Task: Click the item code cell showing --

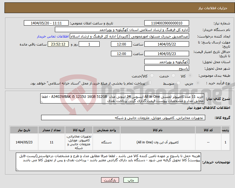Action: point(208,142)
